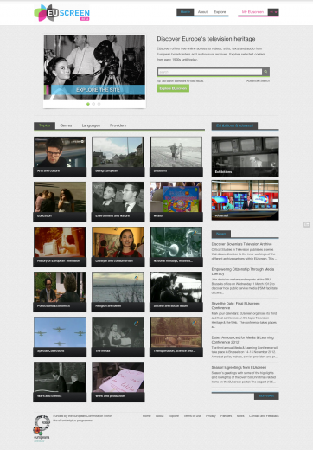Open Discover Slovenia's Television Archive news

(241, 244)
